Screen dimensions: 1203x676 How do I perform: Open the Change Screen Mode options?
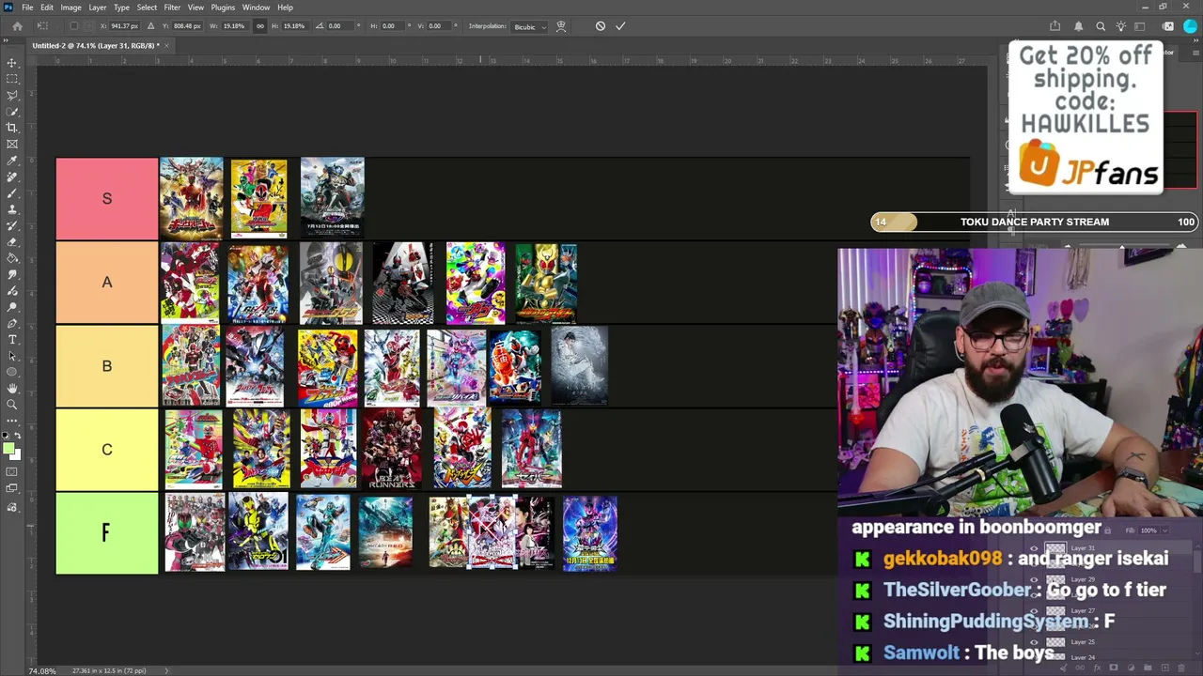[12, 489]
